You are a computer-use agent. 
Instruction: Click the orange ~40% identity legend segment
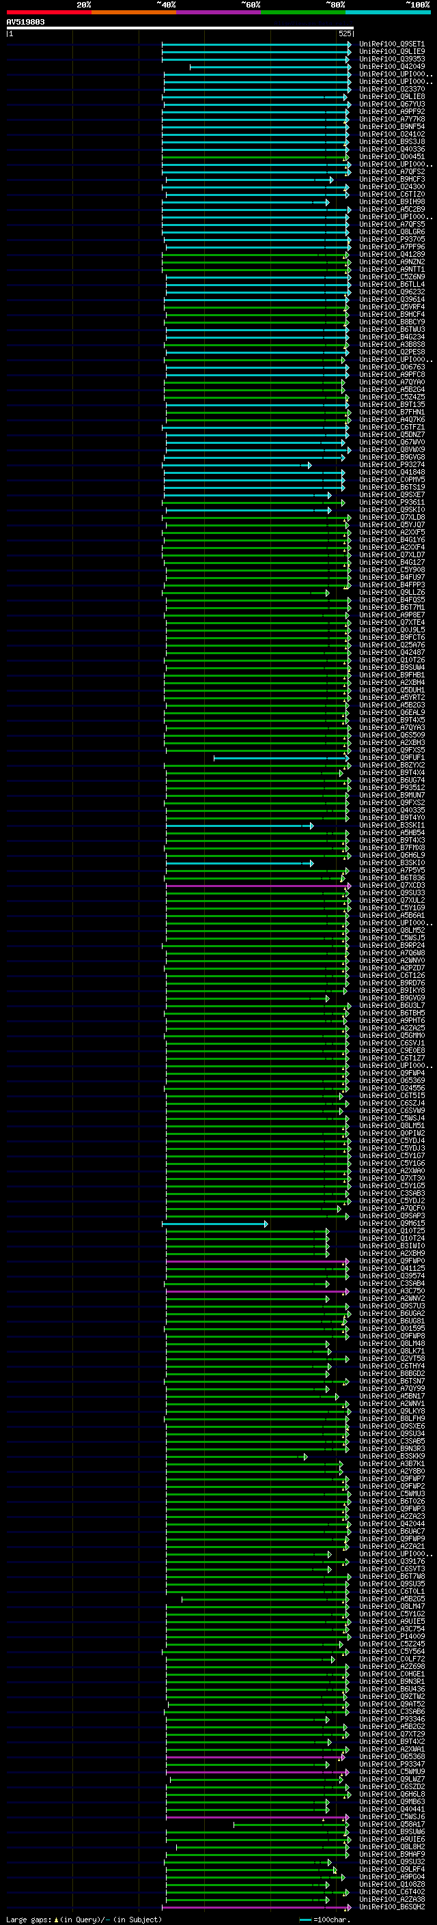click(x=134, y=12)
